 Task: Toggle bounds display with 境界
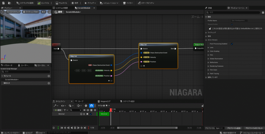75,3
